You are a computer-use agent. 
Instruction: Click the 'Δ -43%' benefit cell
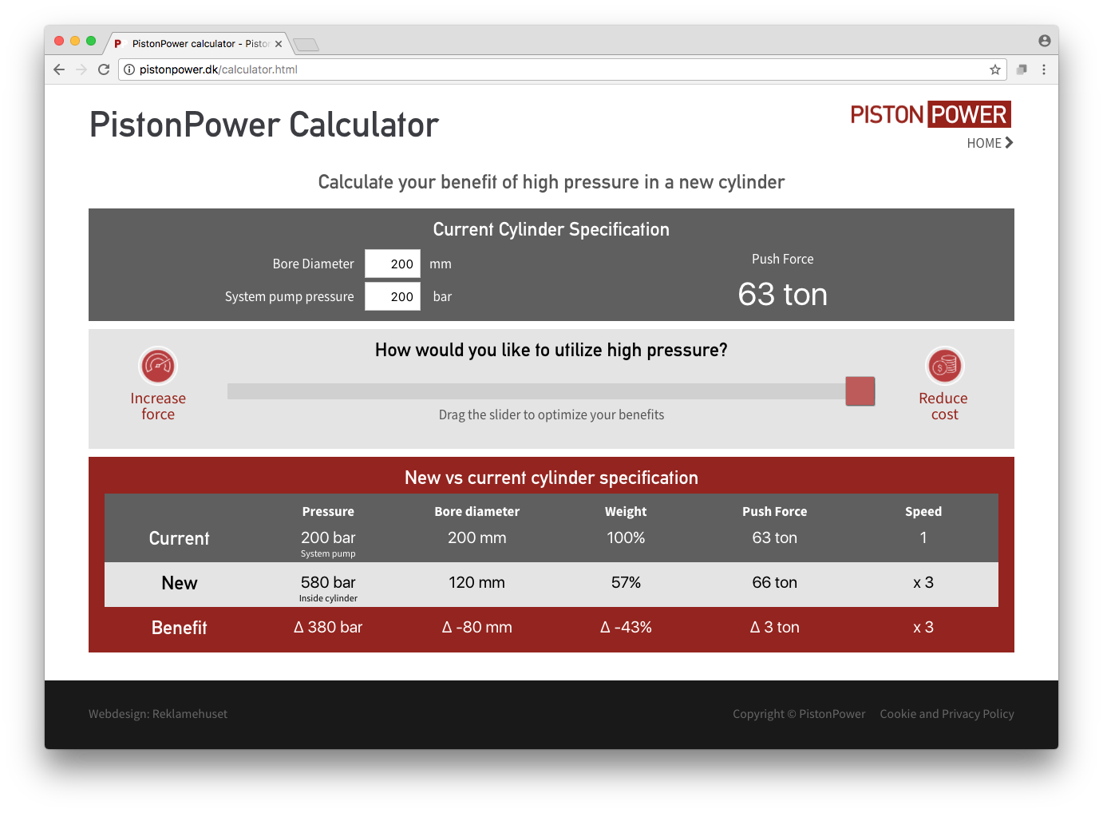click(626, 627)
